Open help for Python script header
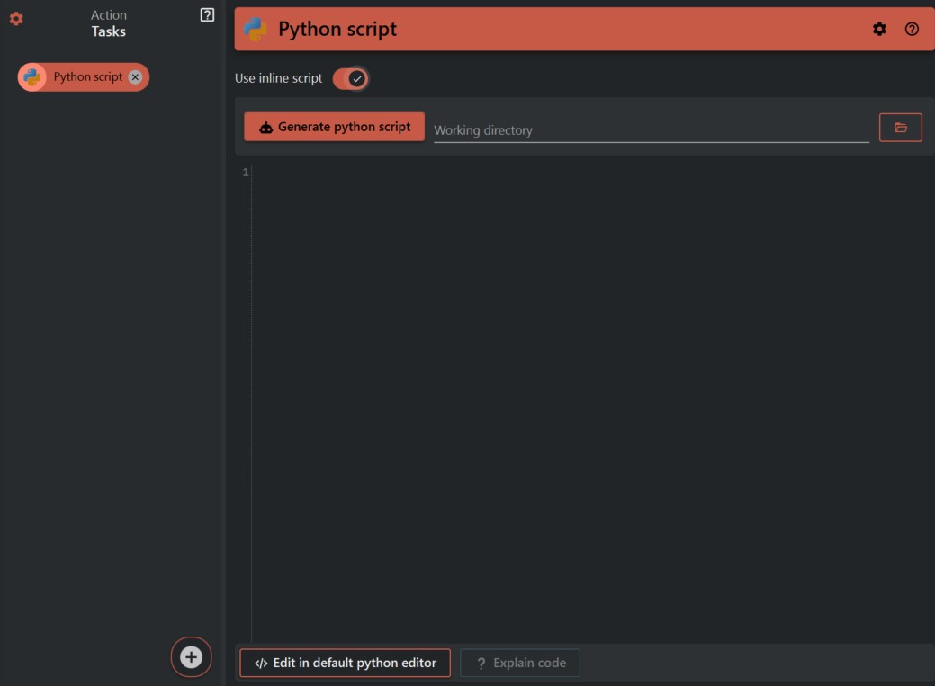The height and width of the screenshot is (686, 935). pyautogui.click(x=912, y=29)
